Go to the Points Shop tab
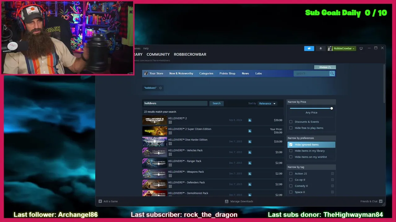 coord(227,73)
